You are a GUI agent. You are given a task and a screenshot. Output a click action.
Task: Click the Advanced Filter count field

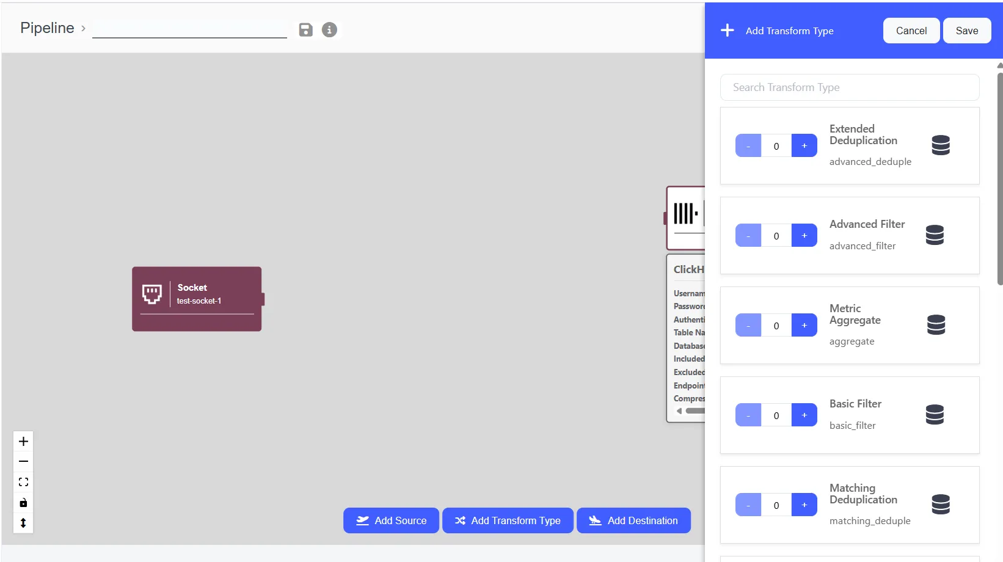coord(776,235)
